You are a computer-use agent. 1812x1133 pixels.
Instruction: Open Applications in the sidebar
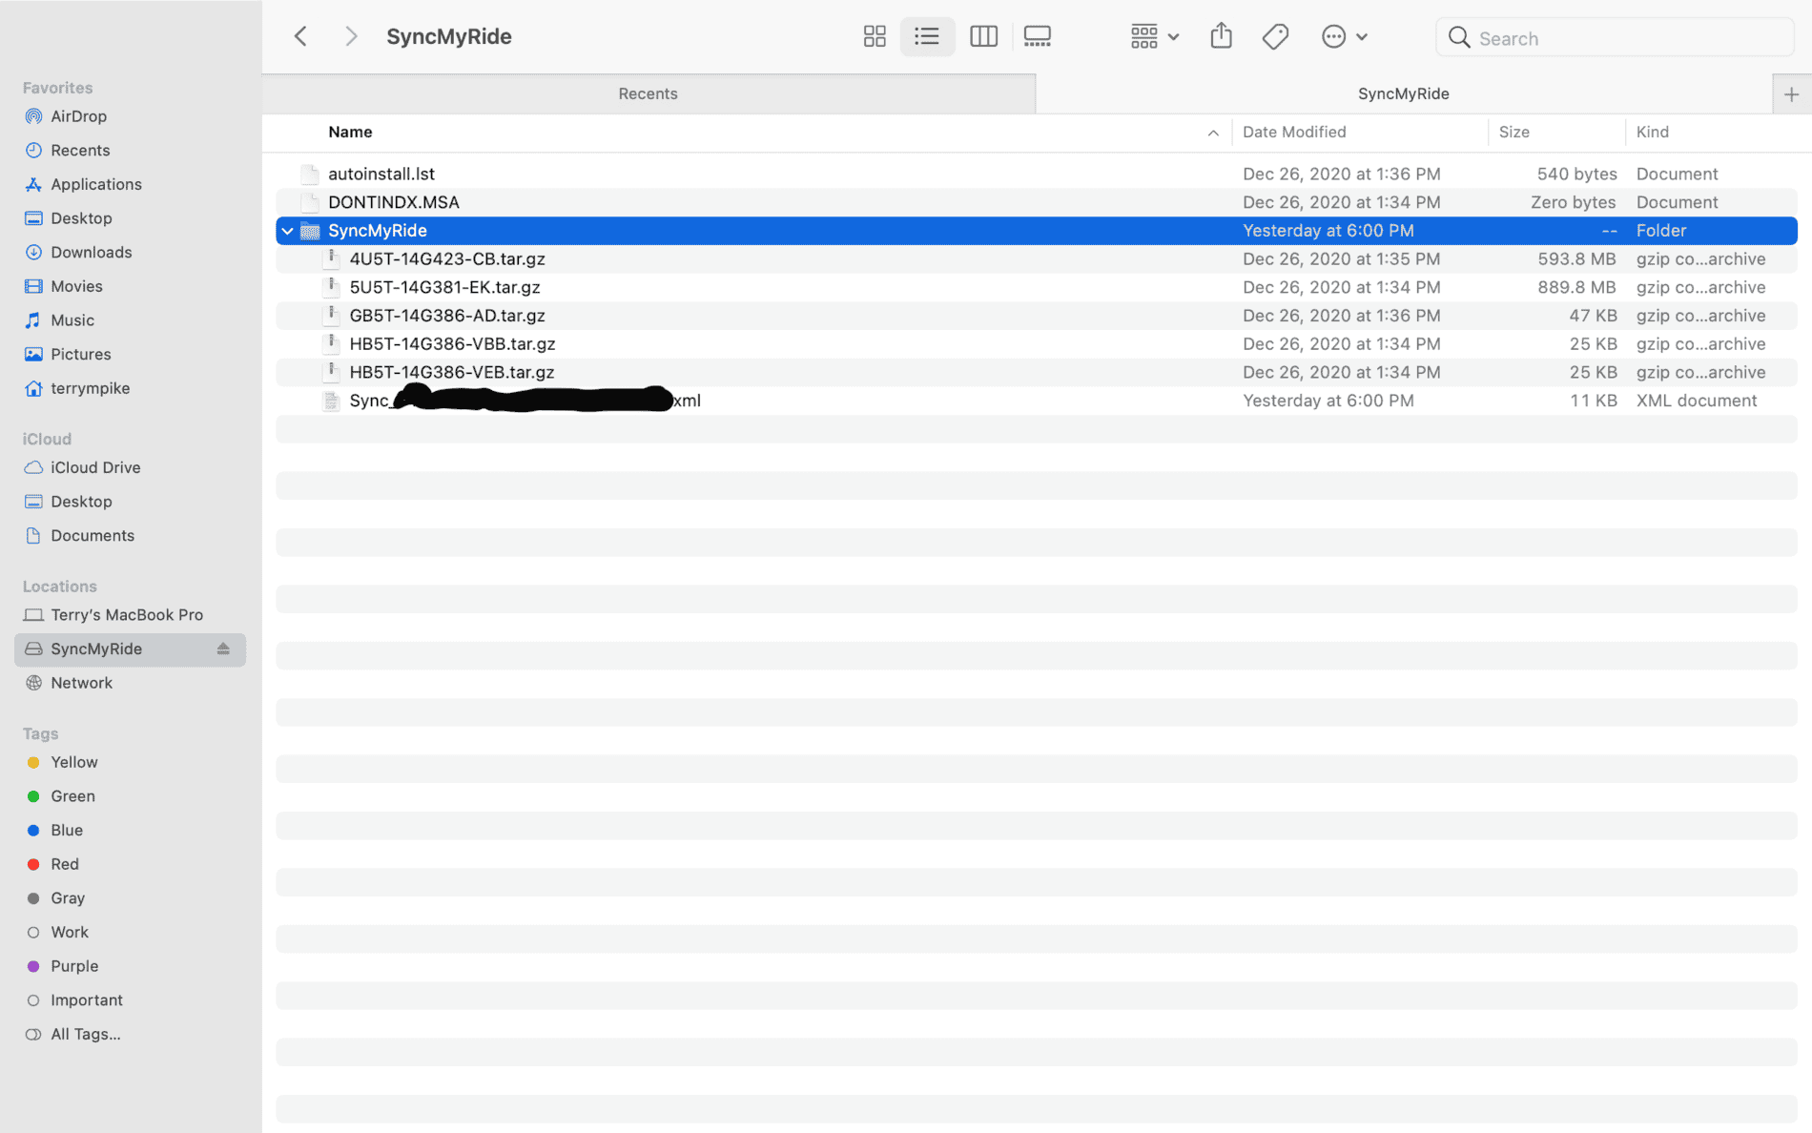96,184
